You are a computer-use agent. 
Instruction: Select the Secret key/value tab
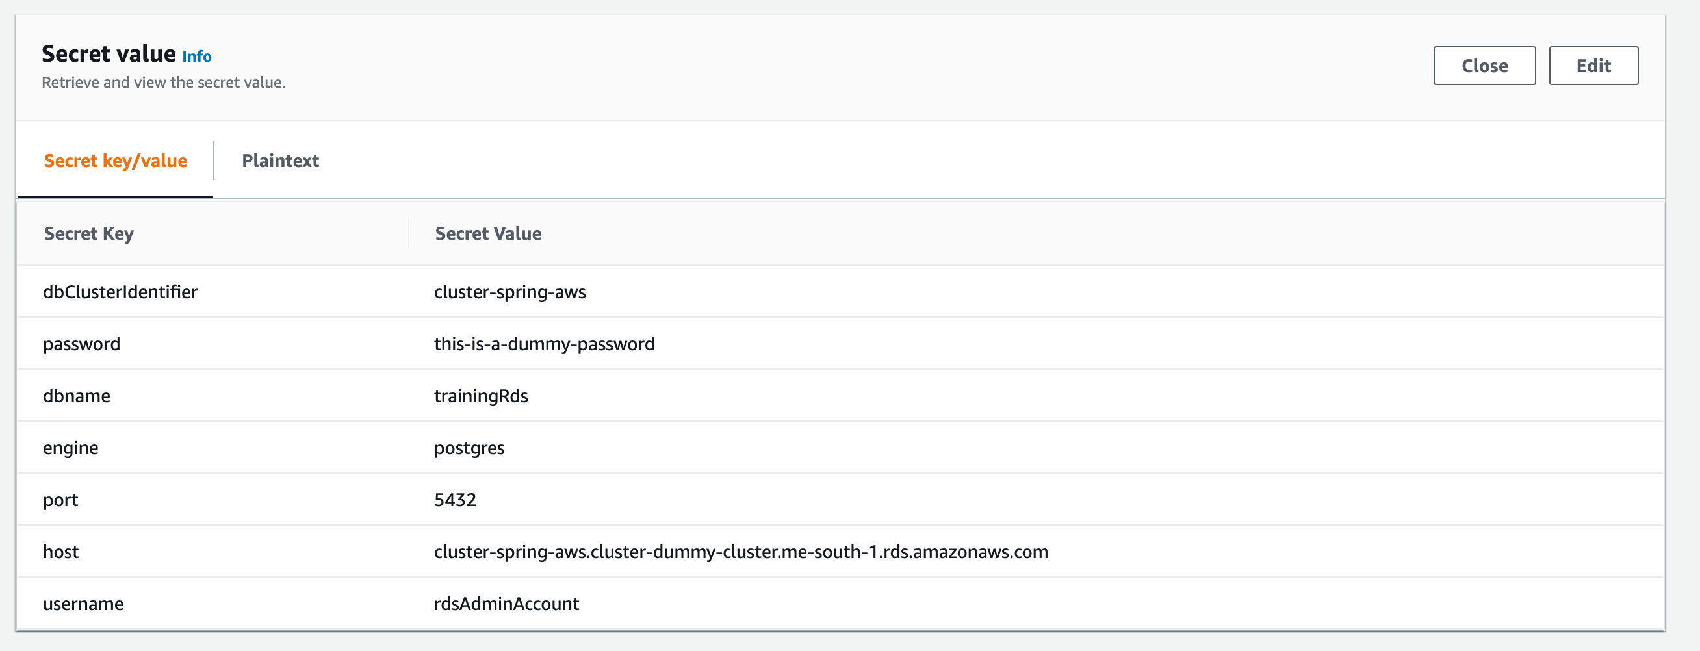[x=116, y=161]
